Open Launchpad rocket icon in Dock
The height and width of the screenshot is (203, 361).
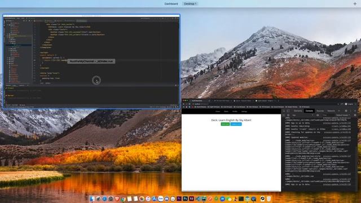point(98,198)
